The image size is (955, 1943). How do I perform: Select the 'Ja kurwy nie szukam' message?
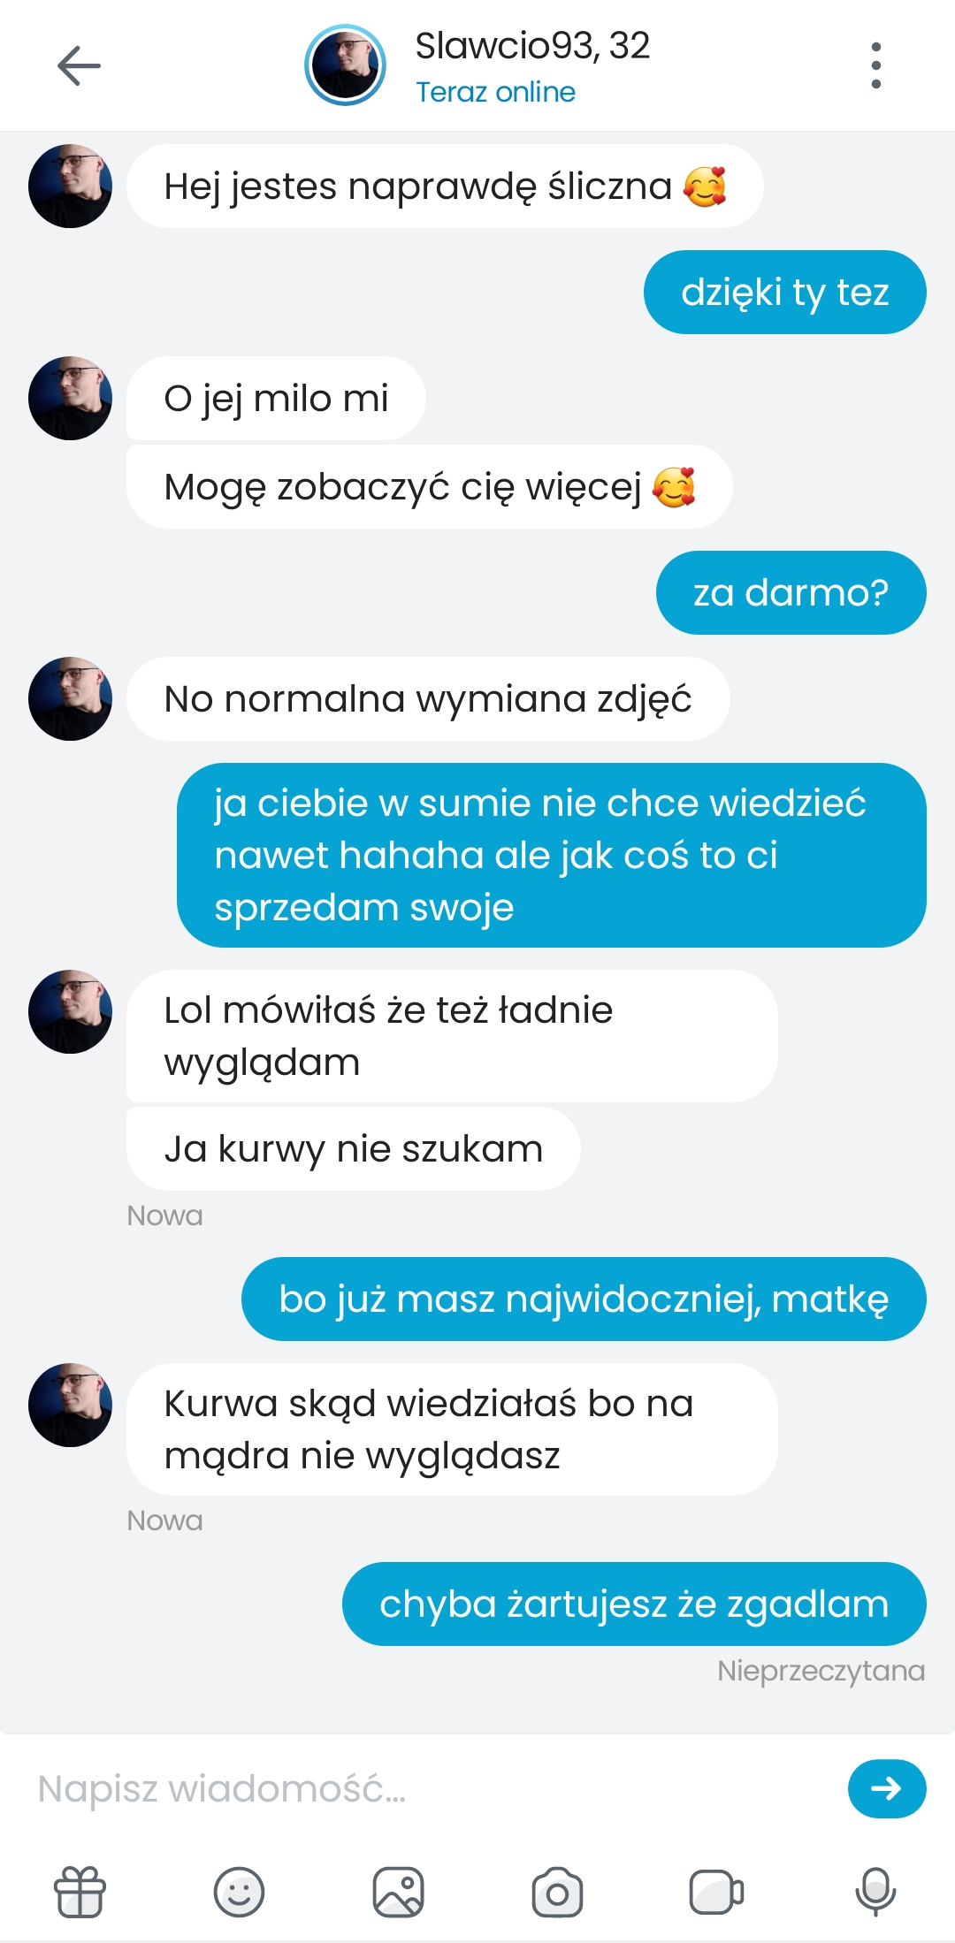tap(353, 1148)
